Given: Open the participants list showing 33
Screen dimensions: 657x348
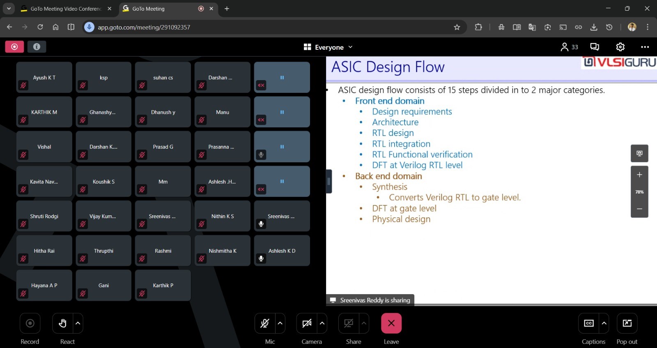Looking at the screenshot, I should pos(569,47).
